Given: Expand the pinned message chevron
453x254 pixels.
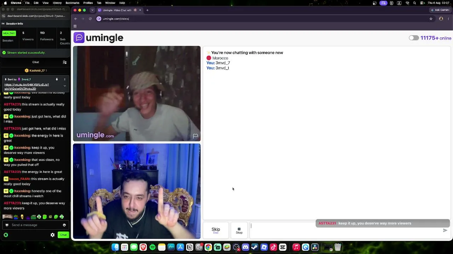Looking at the screenshot, I should tap(65, 86).
